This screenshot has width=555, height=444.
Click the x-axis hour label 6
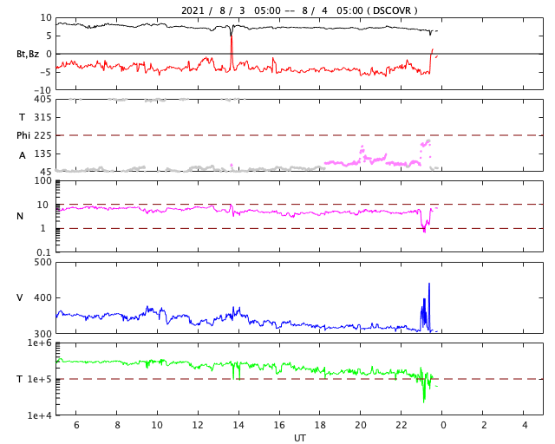[x=76, y=425]
